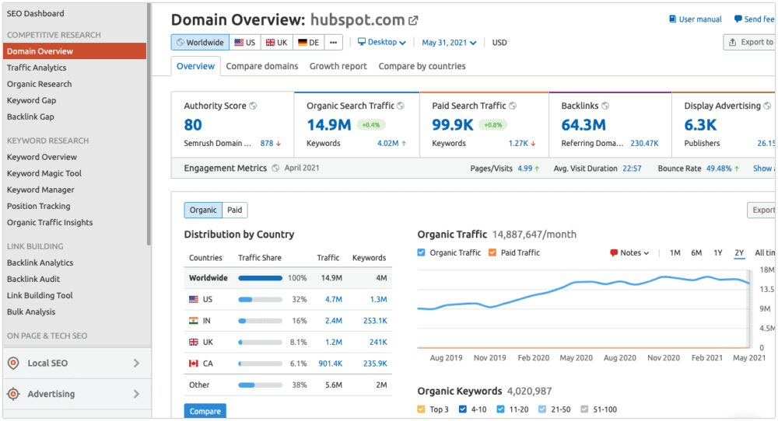Open India keywords 253.1K link
Image resolution: width=778 pixels, height=421 pixels.
pos(375,321)
